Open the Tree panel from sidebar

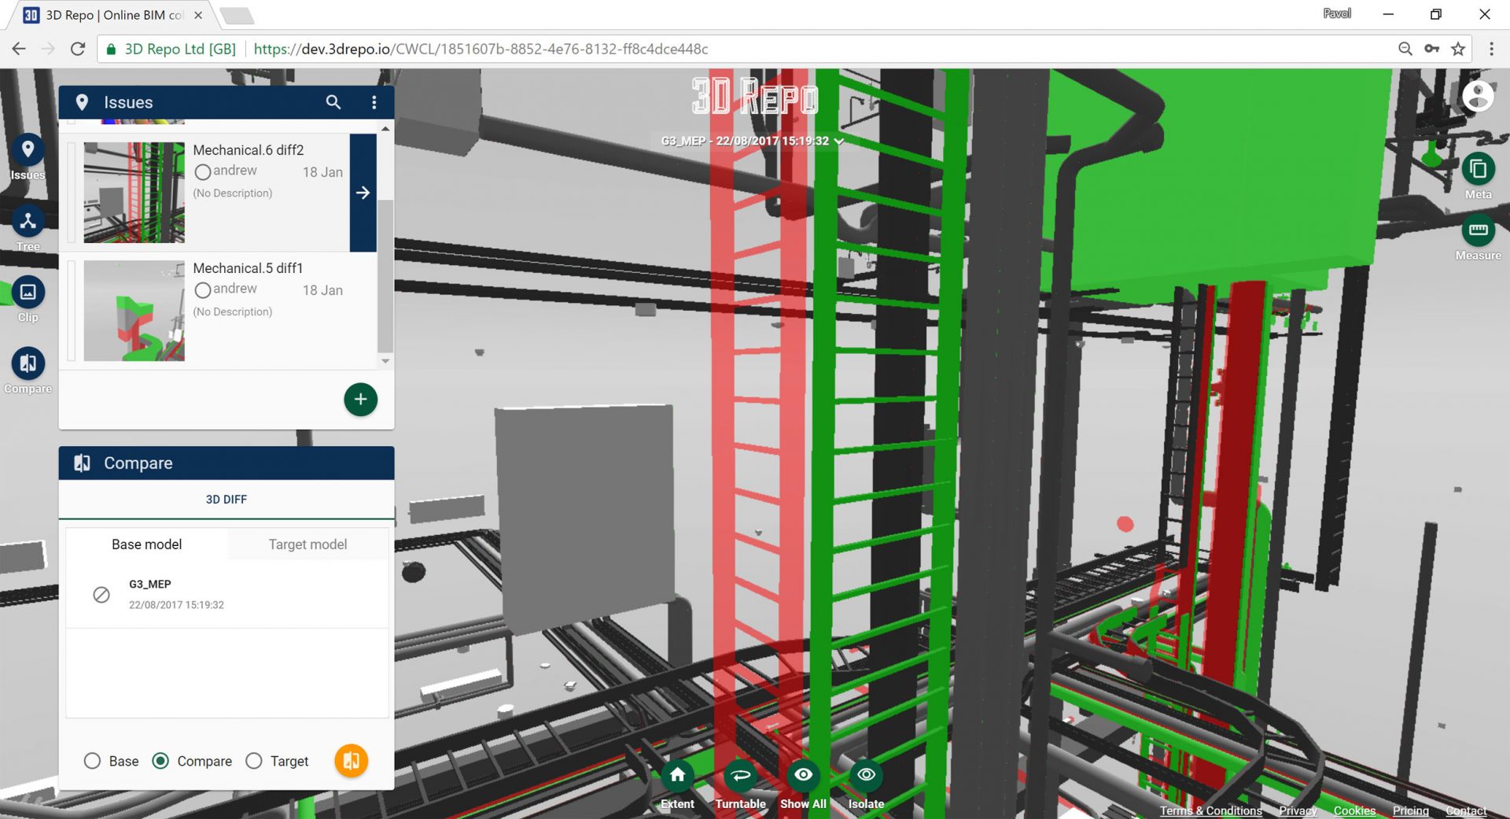click(28, 222)
